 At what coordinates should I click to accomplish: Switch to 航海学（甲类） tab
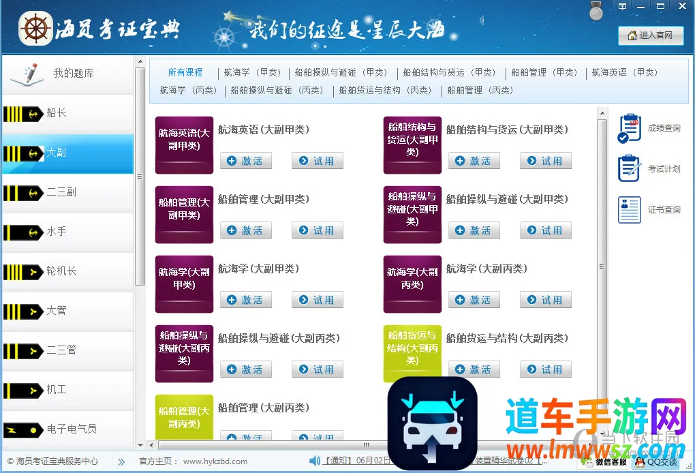tap(253, 72)
